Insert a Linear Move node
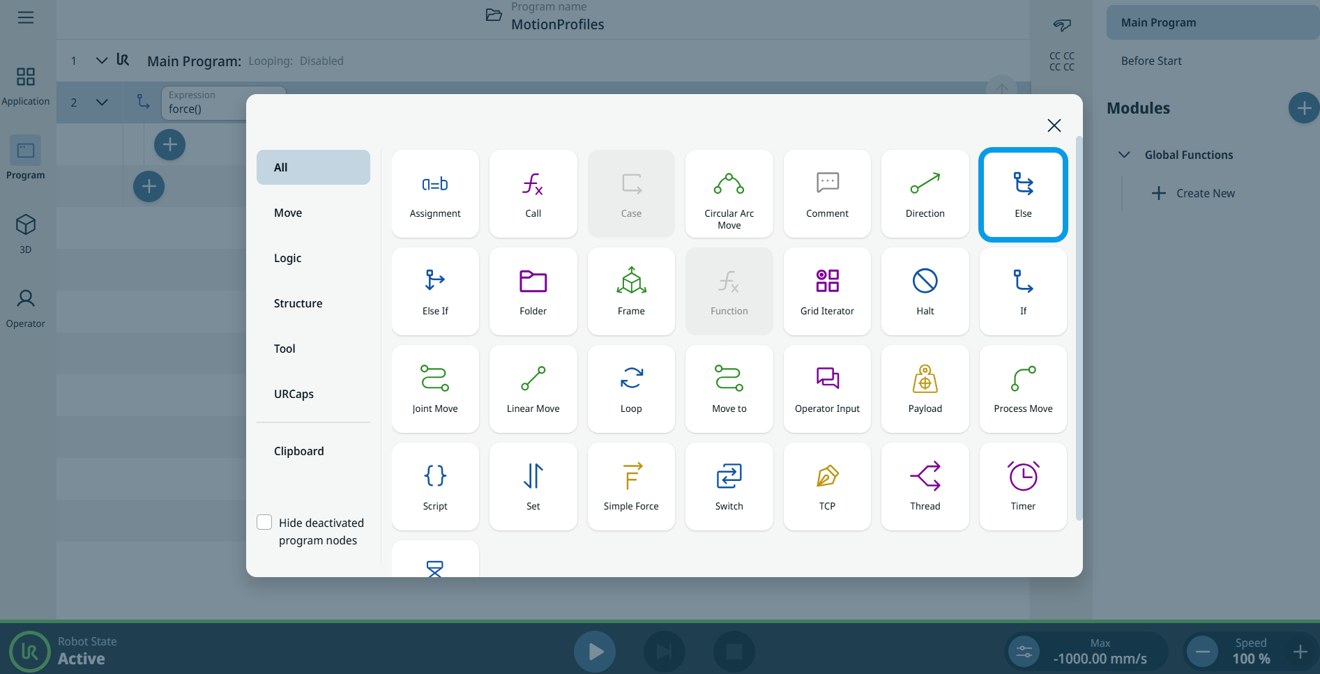Image resolution: width=1320 pixels, height=674 pixels. click(x=533, y=389)
